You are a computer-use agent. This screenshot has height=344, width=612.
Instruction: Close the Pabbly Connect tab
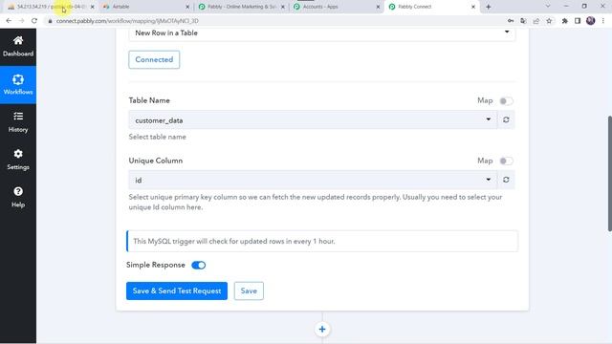pyautogui.click(x=473, y=7)
